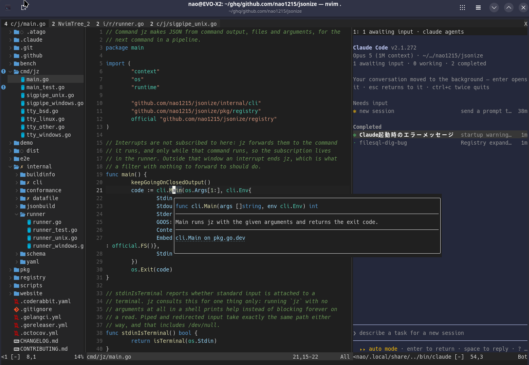Click the Go file icon beside main.go
This screenshot has width=529, height=365.
coord(23,79)
